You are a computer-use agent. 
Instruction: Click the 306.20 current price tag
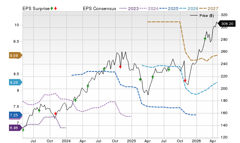(226, 24)
